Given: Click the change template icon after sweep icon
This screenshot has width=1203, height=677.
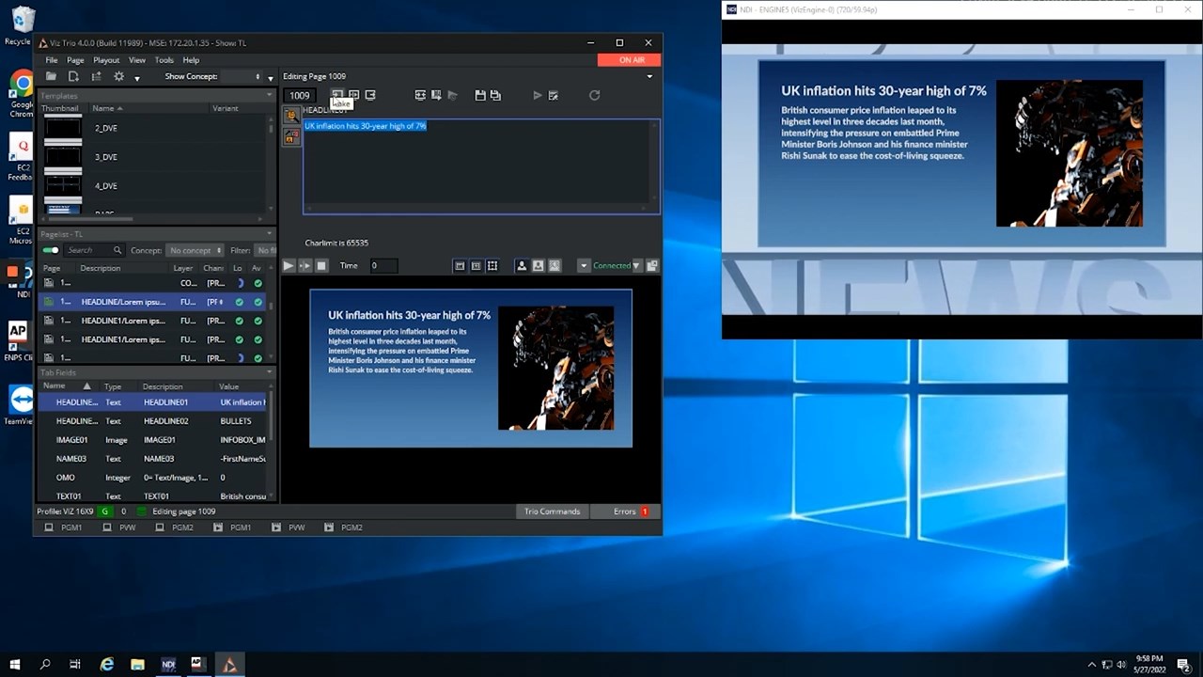Looking at the screenshot, I should coord(436,95).
